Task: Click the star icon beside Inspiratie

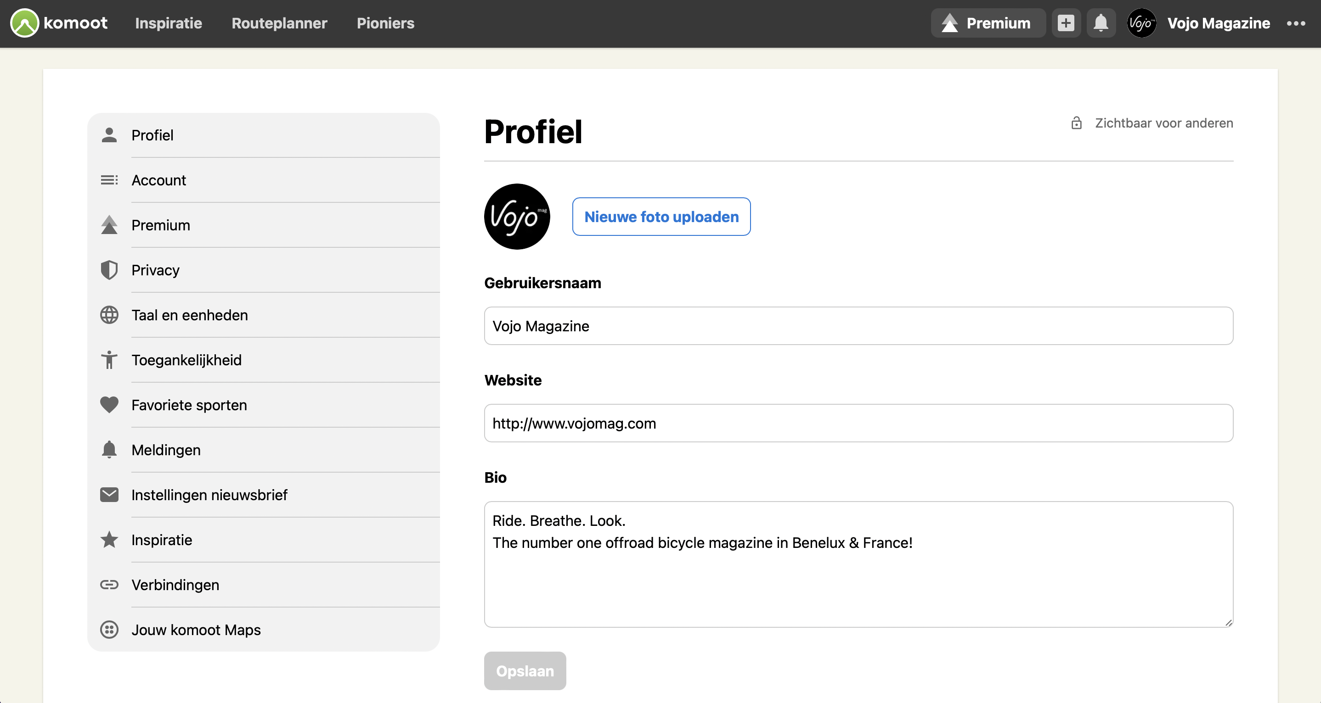Action: (x=109, y=540)
